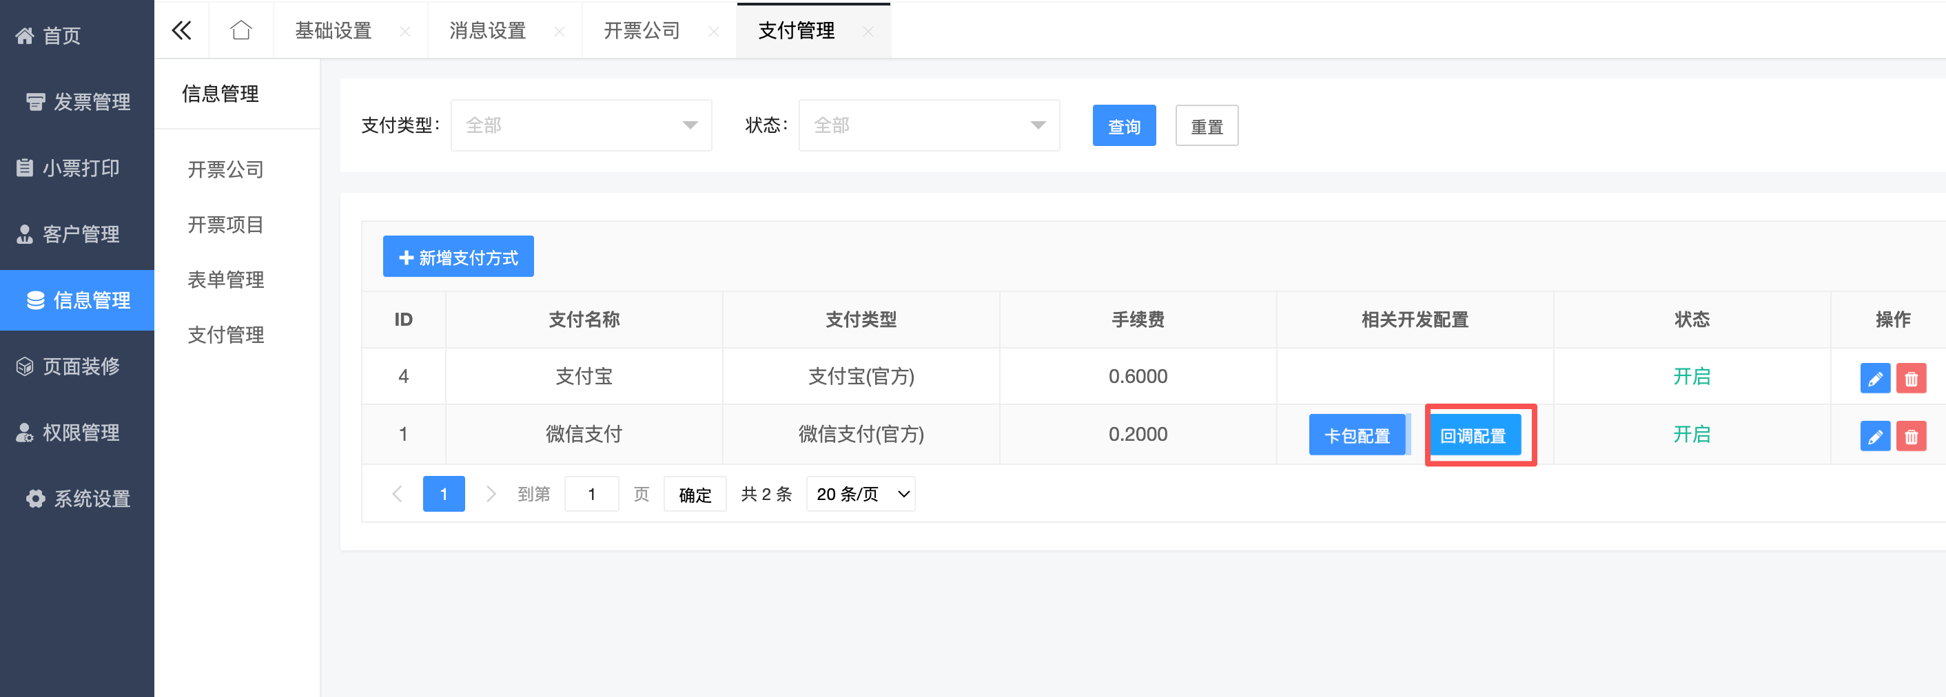The image size is (1946, 697).
Task: Open the 支付类型 dropdown
Action: point(580,125)
